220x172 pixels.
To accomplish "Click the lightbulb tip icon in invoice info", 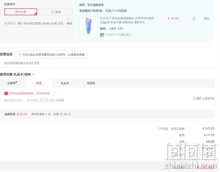I will click(x=20, y=54).
